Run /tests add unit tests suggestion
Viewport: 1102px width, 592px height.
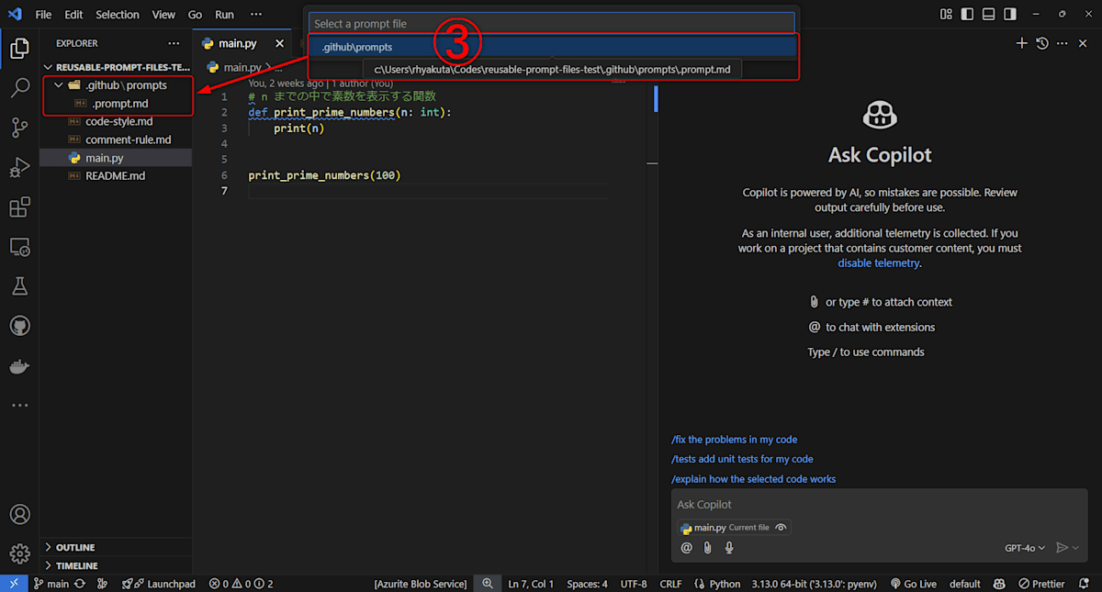tap(742, 459)
